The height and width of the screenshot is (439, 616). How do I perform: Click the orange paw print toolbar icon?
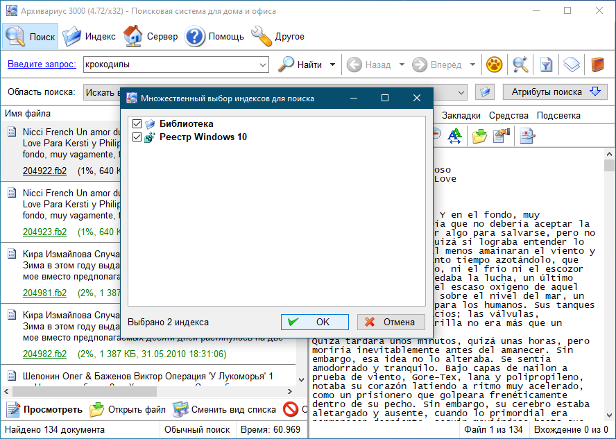point(494,64)
